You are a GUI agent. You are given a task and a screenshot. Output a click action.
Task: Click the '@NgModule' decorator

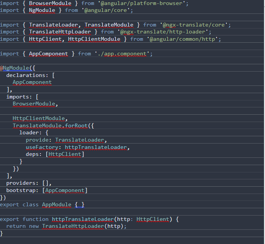pos(15,68)
